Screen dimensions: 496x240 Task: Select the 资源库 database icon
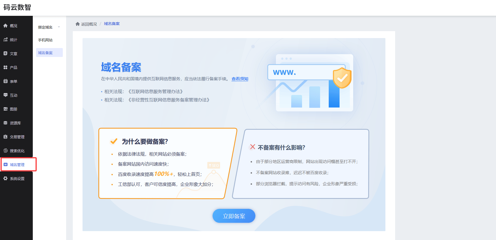[x=5, y=123]
